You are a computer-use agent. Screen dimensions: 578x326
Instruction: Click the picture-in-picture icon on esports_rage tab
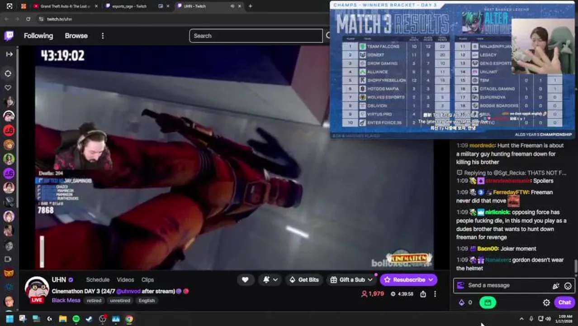point(161,6)
